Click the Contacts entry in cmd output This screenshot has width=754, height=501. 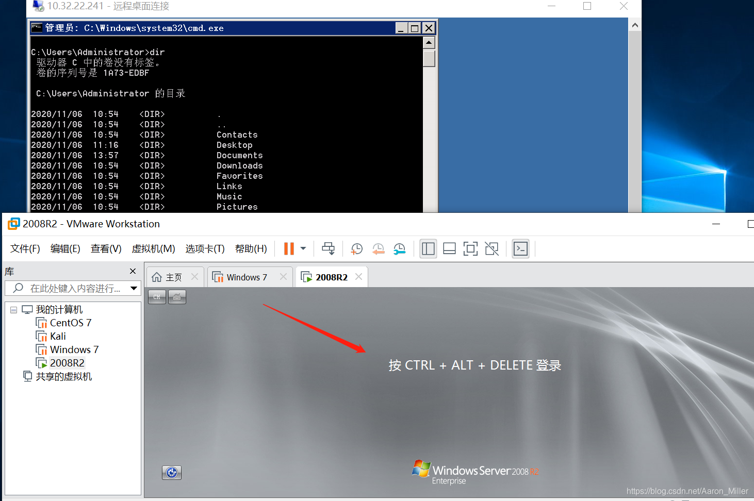(237, 135)
